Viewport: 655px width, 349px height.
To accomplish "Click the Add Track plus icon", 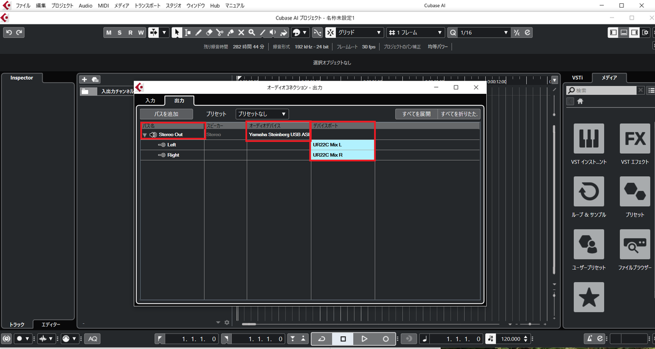I will point(85,80).
